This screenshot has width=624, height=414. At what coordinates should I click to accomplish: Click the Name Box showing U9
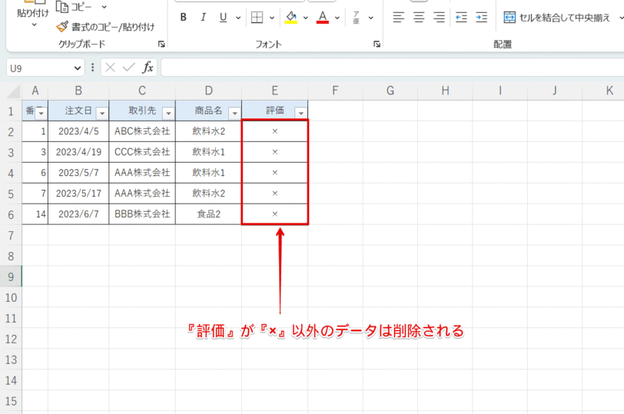point(39,68)
